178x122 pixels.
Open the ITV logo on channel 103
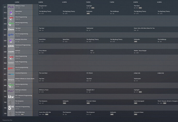coord(11,97)
